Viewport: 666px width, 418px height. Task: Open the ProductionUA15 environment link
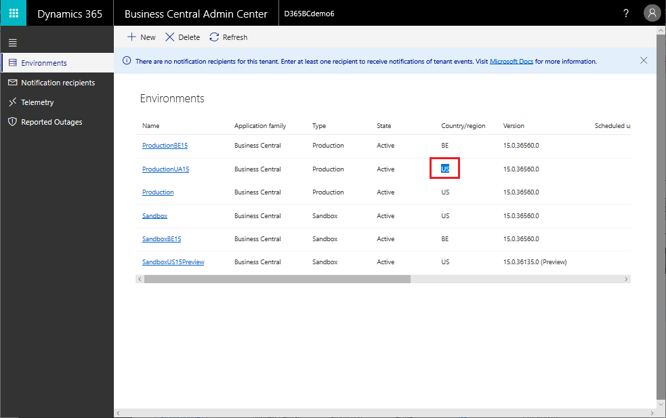[x=165, y=169]
